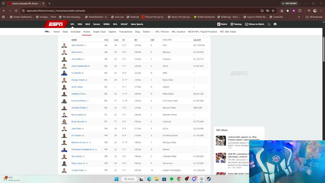
Task: Bookmark this page with the star icon
Action: point(273,11)
